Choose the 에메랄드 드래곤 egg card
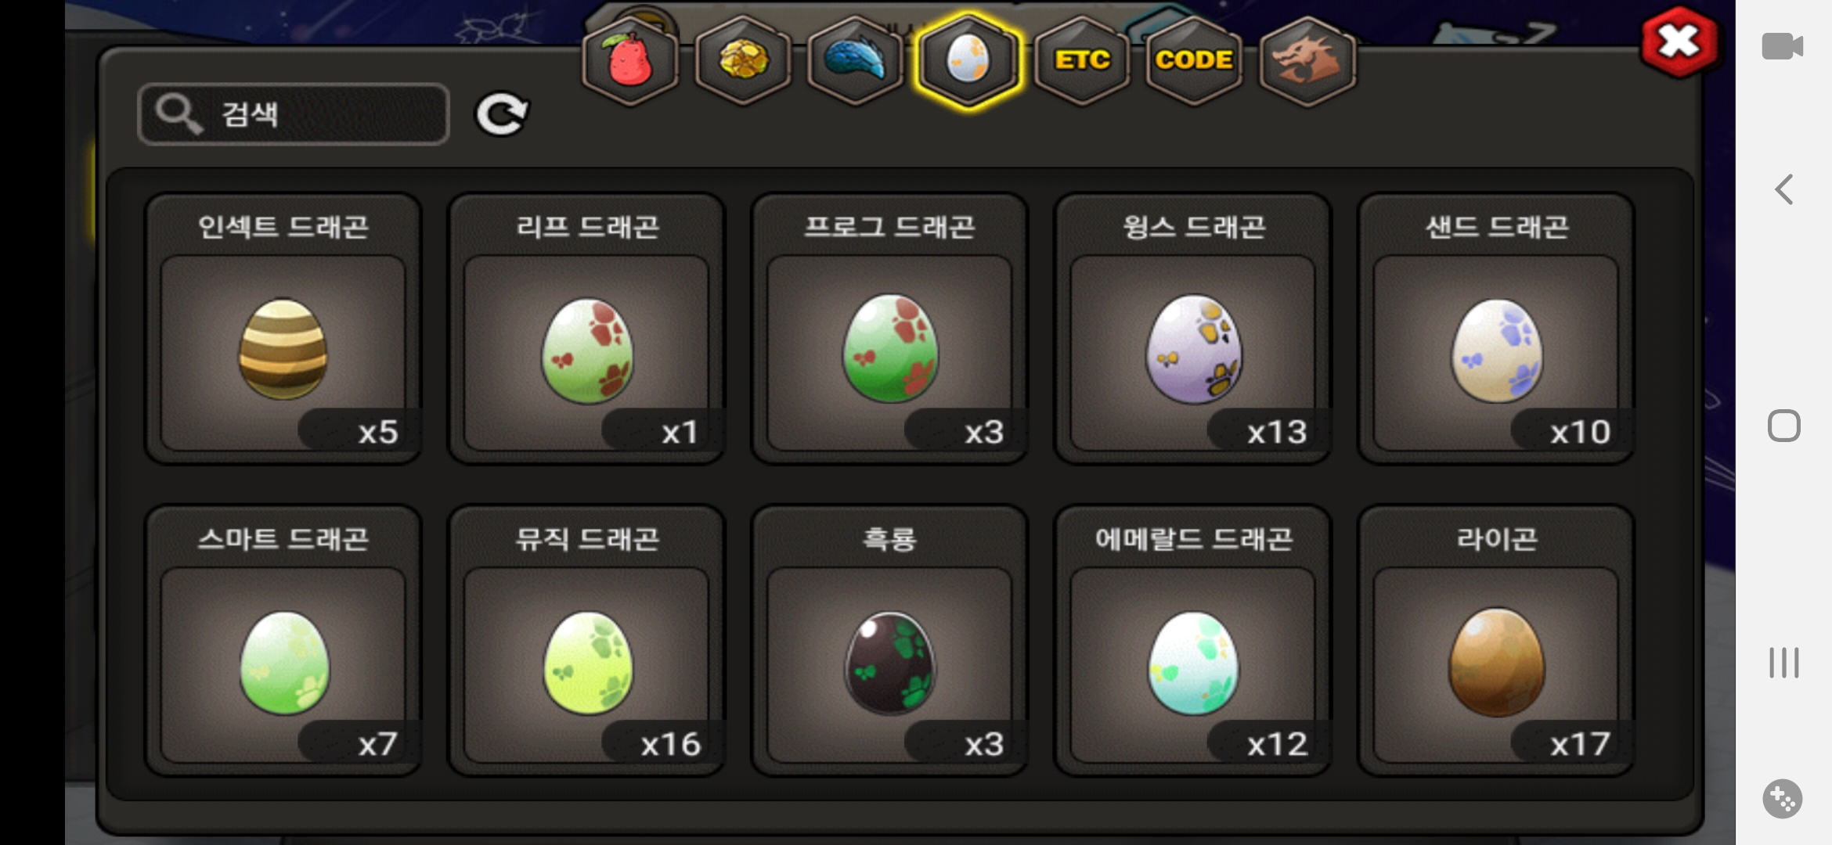 point(1193,641)
